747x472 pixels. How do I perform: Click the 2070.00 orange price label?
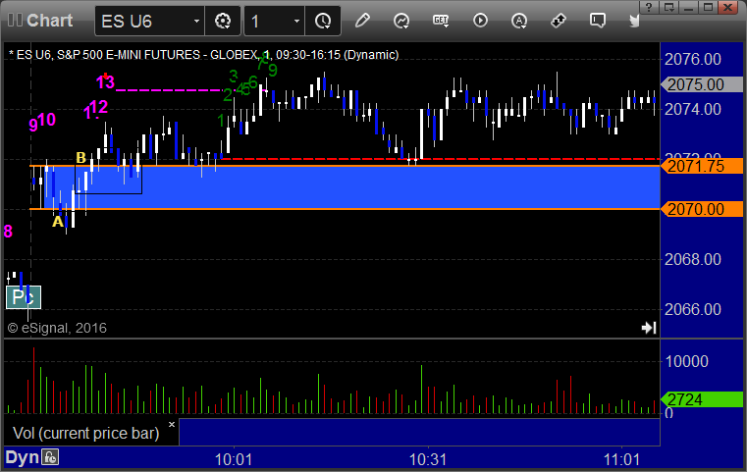pyautogui.click(x=702, y=209)
